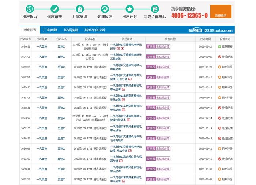Play the video icon in complaint 1694621

click(x=123, y=49)
